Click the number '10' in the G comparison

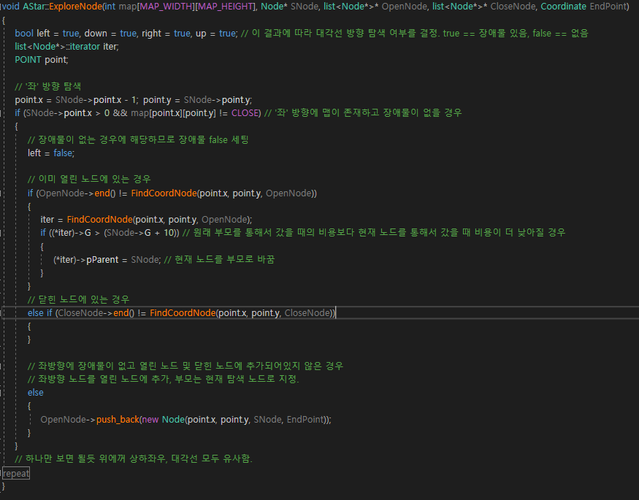pos(169,233)
